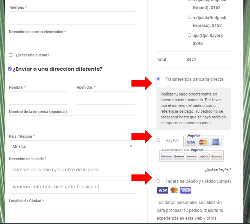Click the PayPal Mastercard logo
The image size is (250, 224).
(x=203, y=142)
